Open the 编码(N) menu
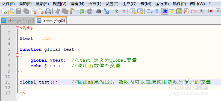This screenshot has width=221, height=101. click(x=77, y=4)
